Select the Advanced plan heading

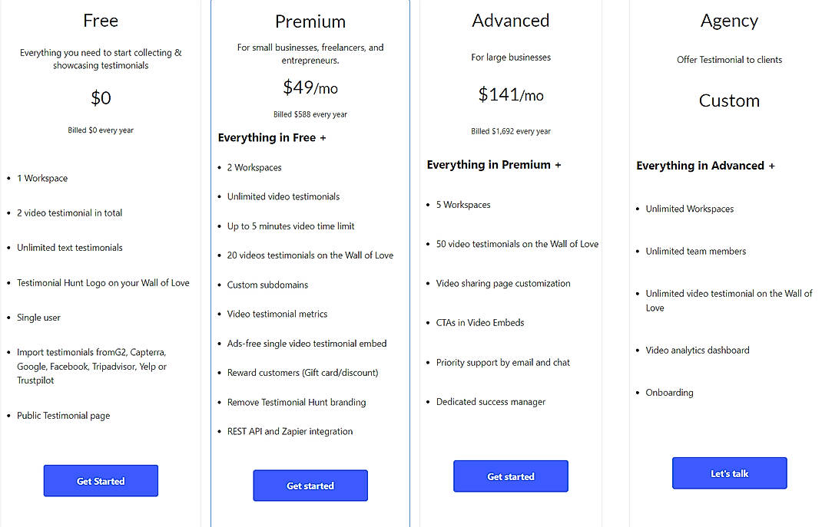coord(510,20)
